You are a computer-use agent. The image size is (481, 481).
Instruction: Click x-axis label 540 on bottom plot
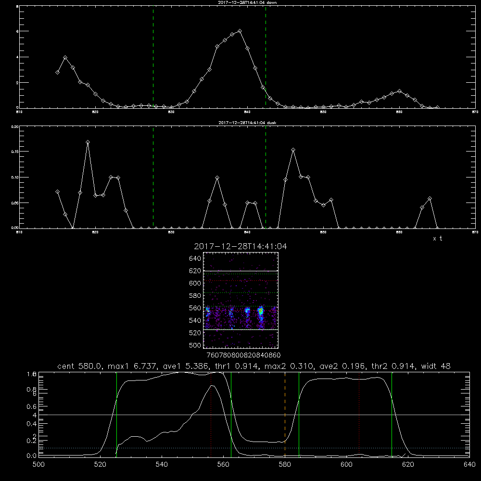pyautogui.click(x=162, y=465)
